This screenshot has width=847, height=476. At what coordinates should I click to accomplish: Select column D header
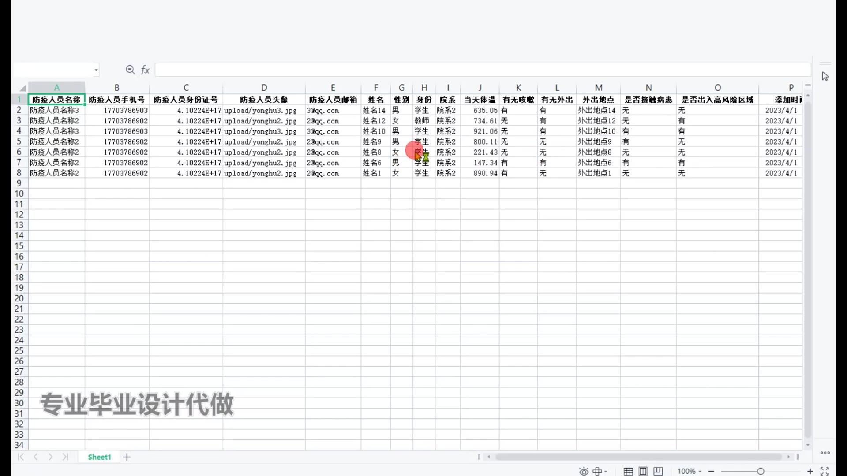(x=264, y=88)
